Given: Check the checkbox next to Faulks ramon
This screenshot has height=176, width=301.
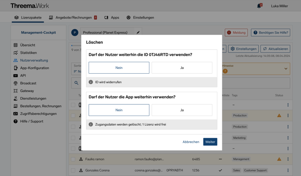Looking at the screenshot, I should point(73,159).
